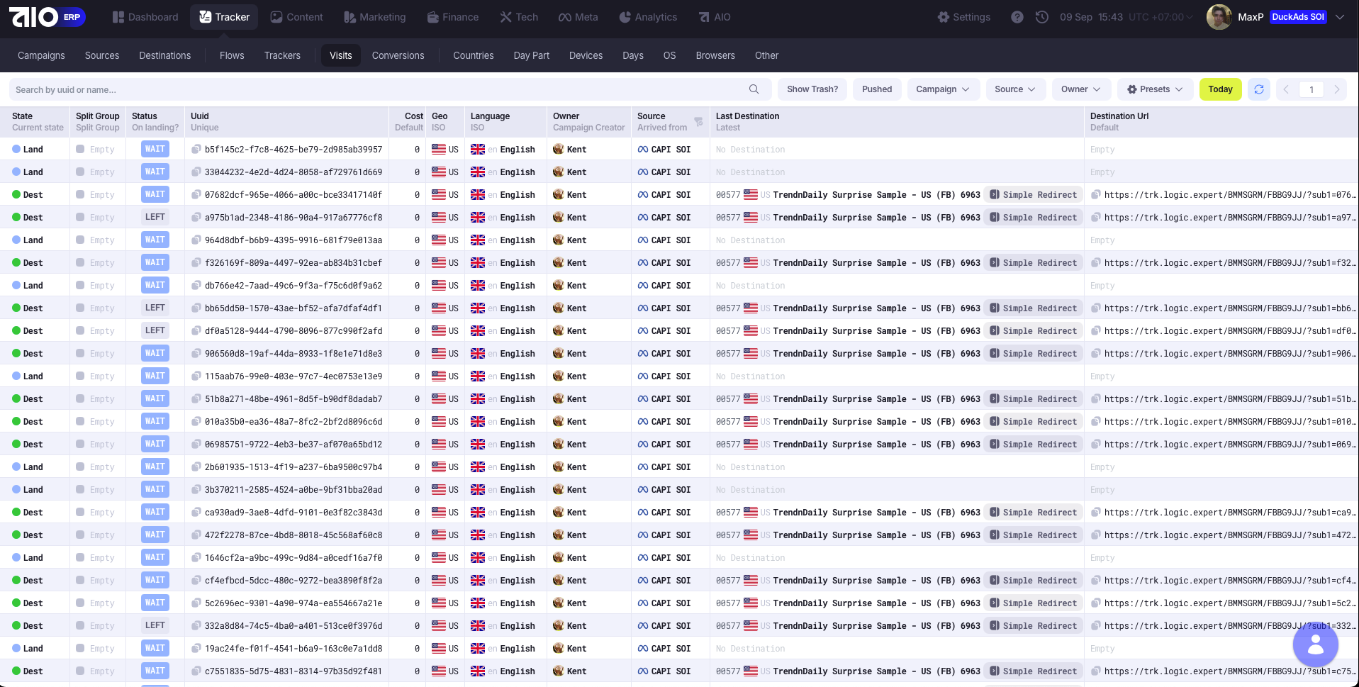The image size is (1359, 687).
Task: Click UK language flag in row db766e42
Action: pyautogui.click(x=478, y=286)
